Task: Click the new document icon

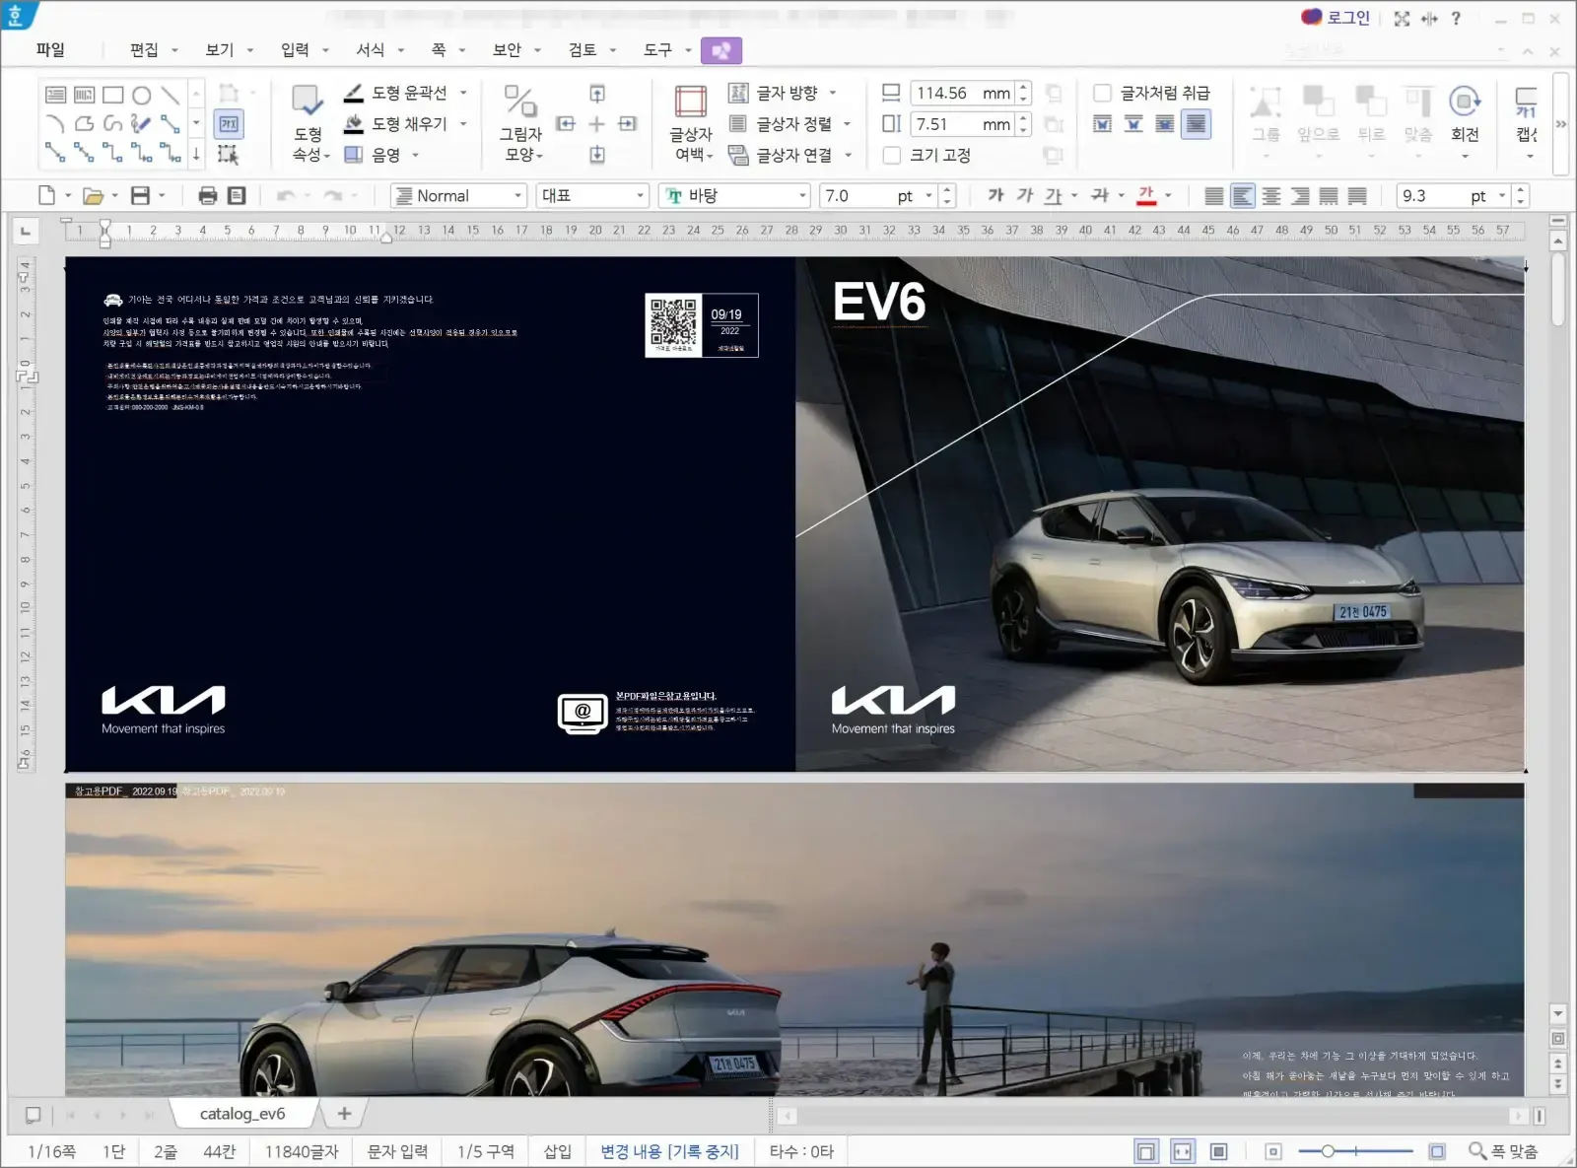Action: (46, 195)
